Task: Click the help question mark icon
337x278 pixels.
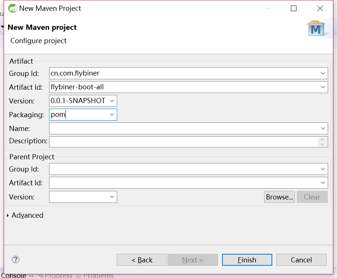Action: 16,259
